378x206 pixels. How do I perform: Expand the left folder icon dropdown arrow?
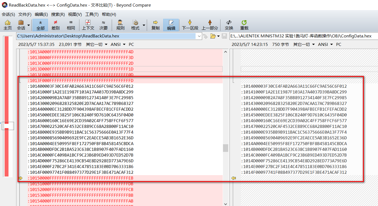pyautogui.click(x=218, y=36)
